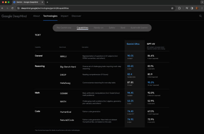204x134 pixels.
Task: Go back with the browser back arrow
Action: [2, 8]
